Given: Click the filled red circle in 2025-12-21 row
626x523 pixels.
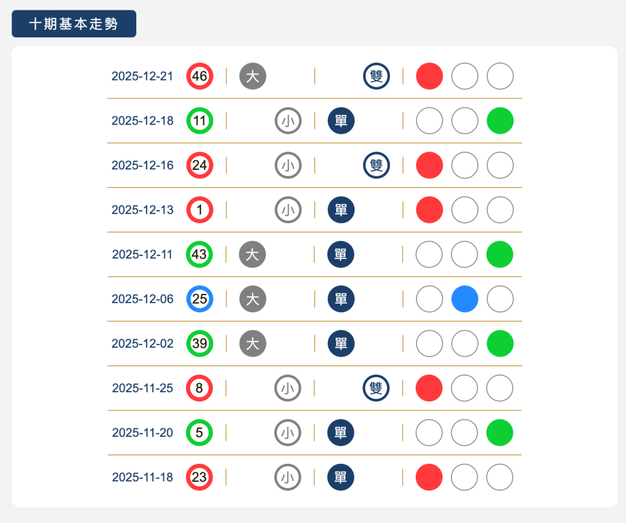Looking at the screenshot, I should [429, 76].
